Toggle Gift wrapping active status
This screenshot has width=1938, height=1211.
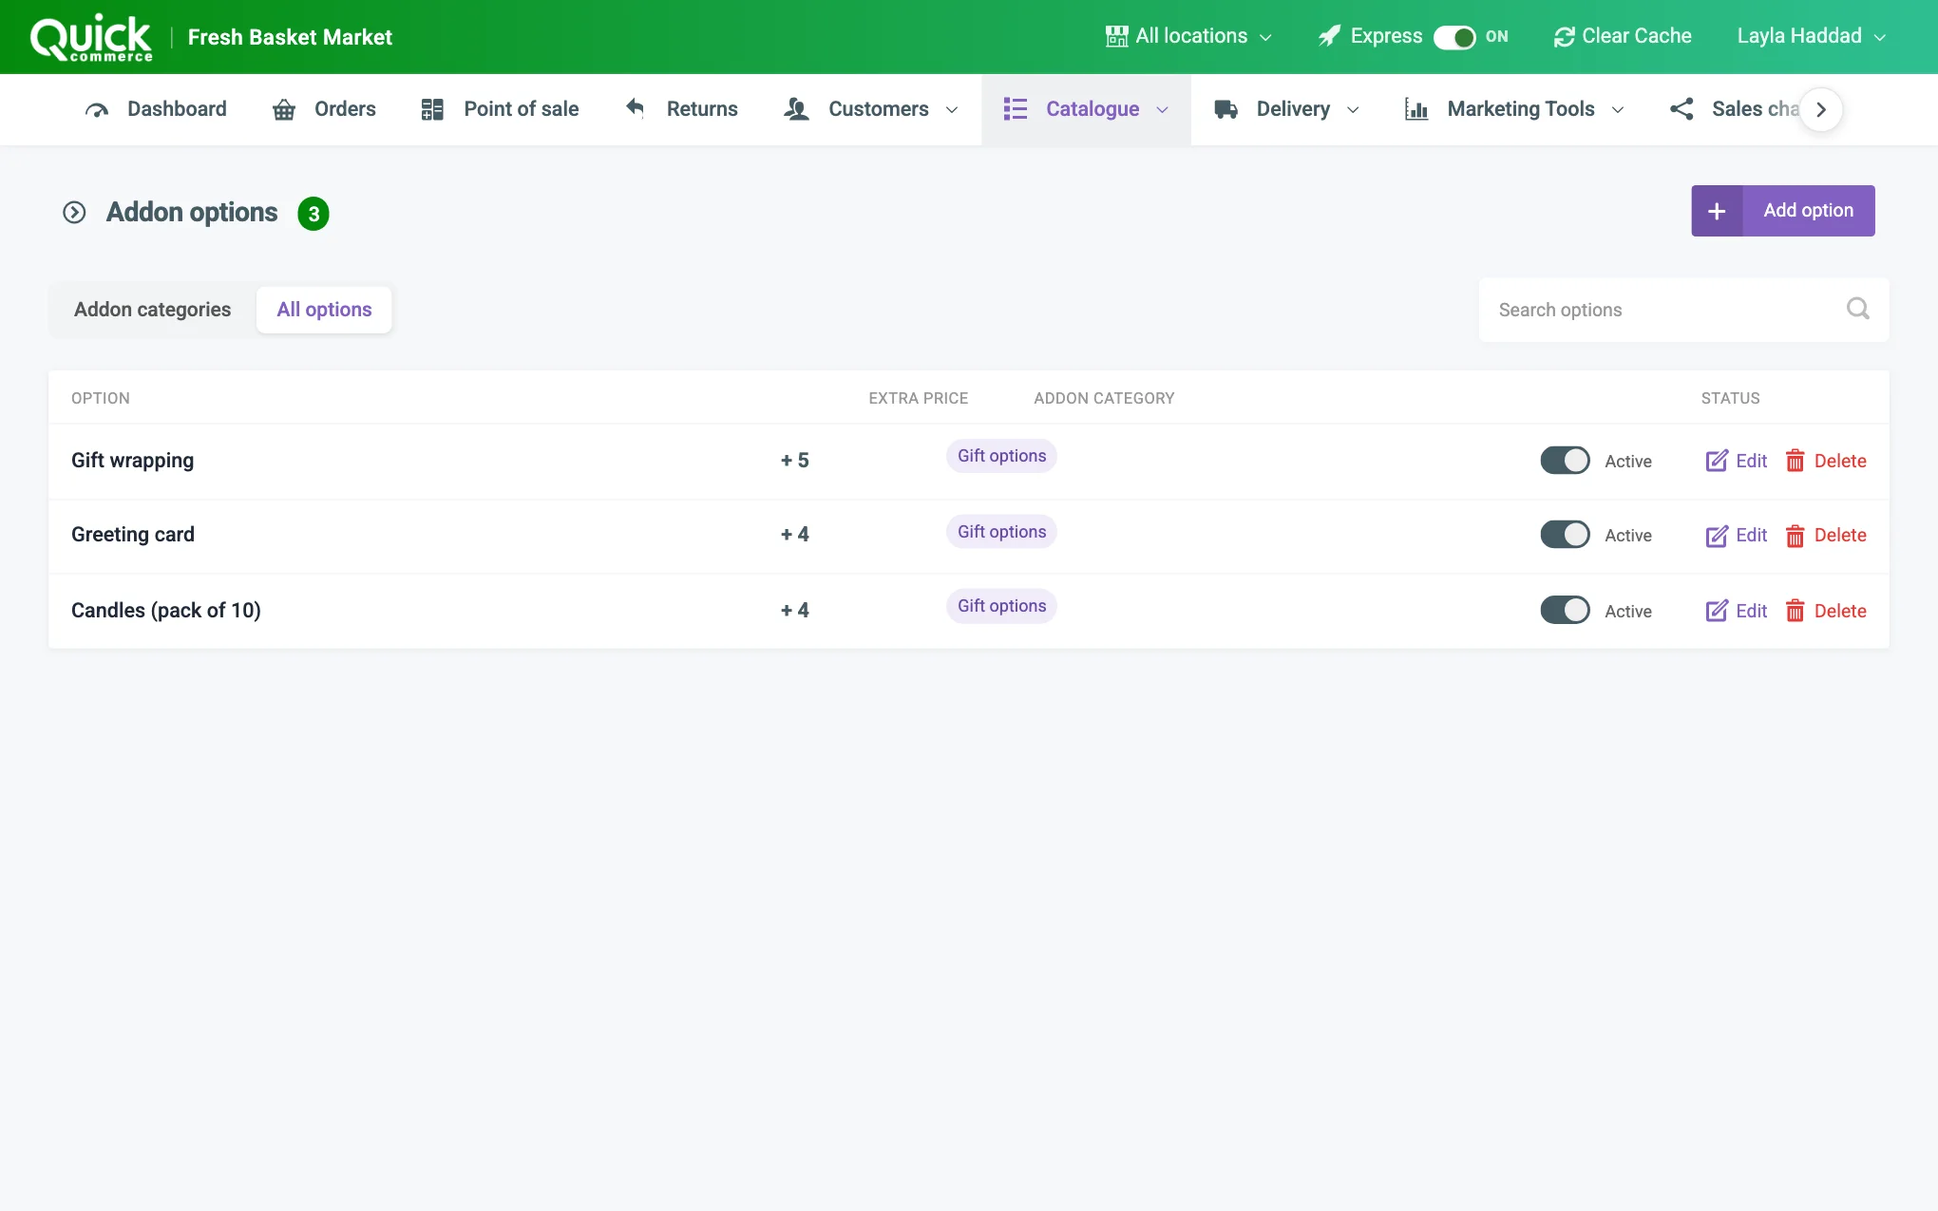point(1565,461)
